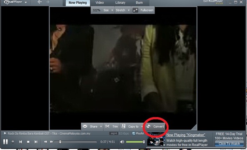Viewport: 247px width, 150px height.
Task: Expand the Share dropdown arrow
Action: point(101,127)
